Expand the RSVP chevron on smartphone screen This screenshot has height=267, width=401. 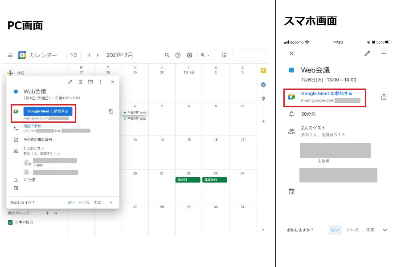coord(385,230)
